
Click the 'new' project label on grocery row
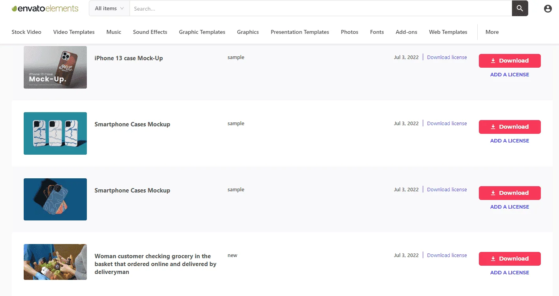[233, 255]
